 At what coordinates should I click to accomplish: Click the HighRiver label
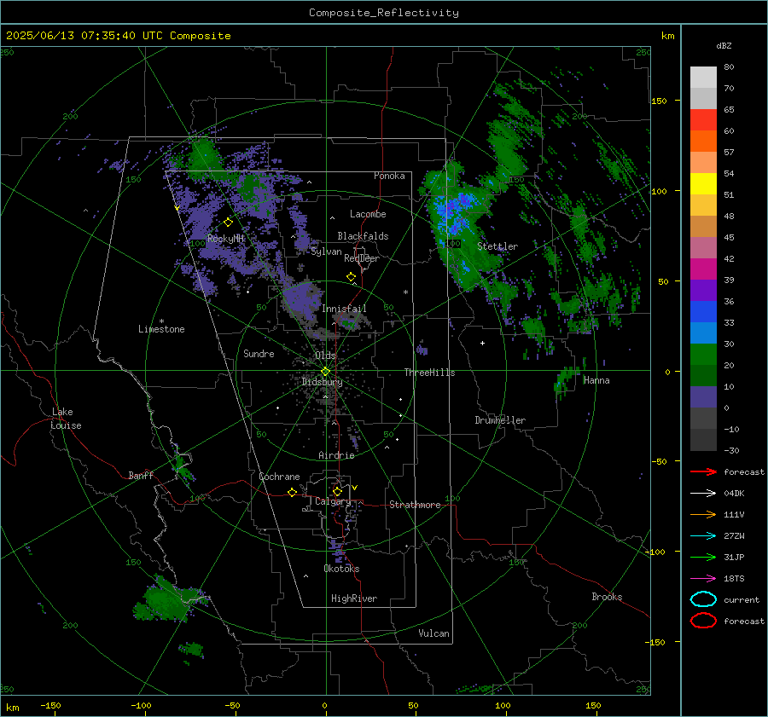354,598
